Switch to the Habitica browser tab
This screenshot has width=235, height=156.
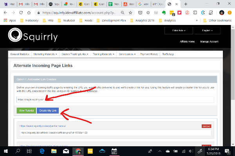click(9, 4)
